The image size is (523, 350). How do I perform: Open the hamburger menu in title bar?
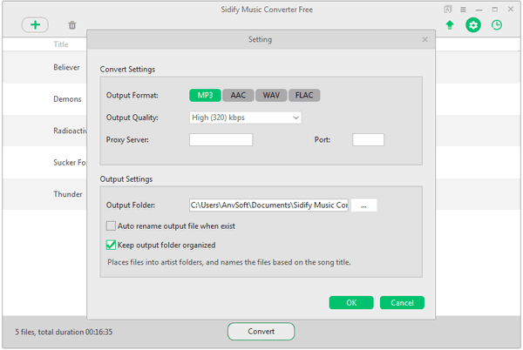[463, 10]
